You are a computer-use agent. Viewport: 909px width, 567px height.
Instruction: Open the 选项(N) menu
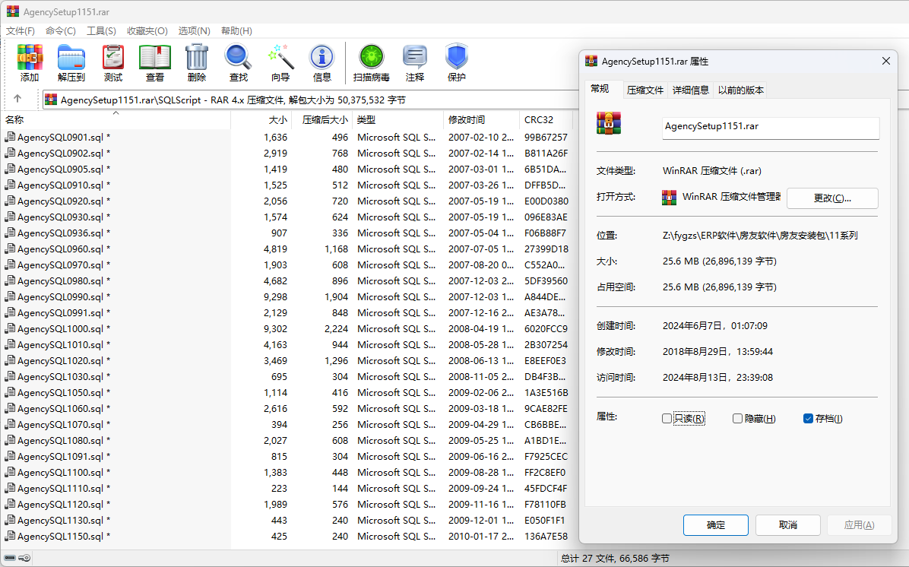pos(195,30)
